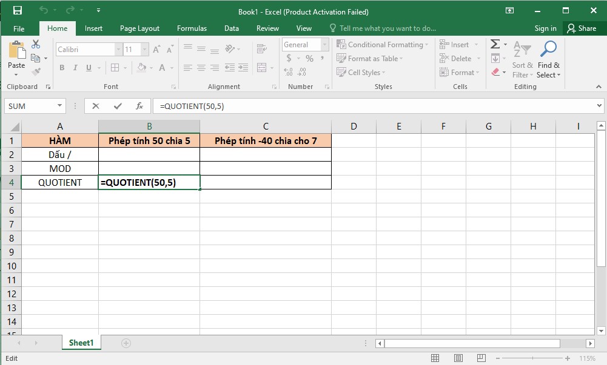607x365 pixels.
Task: Select the AutoSum icon
Action: [496, 43]
